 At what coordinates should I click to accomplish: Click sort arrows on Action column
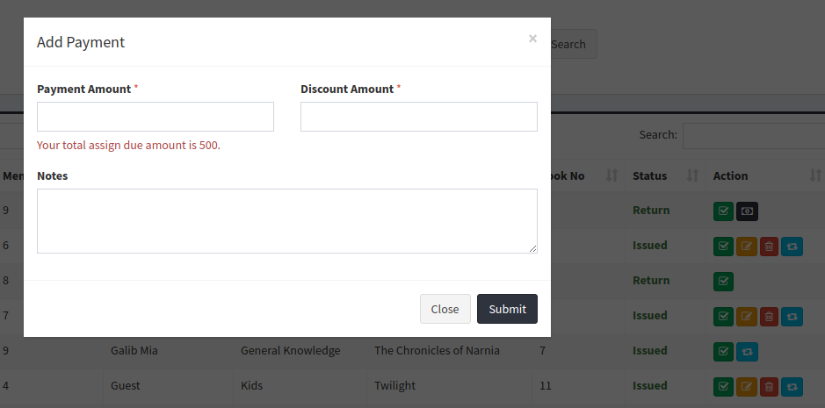814,176
